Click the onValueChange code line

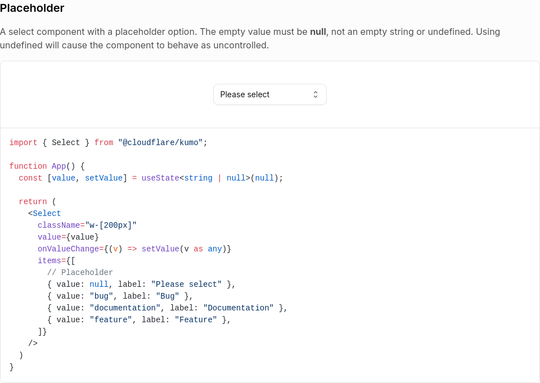pos(134,249)
